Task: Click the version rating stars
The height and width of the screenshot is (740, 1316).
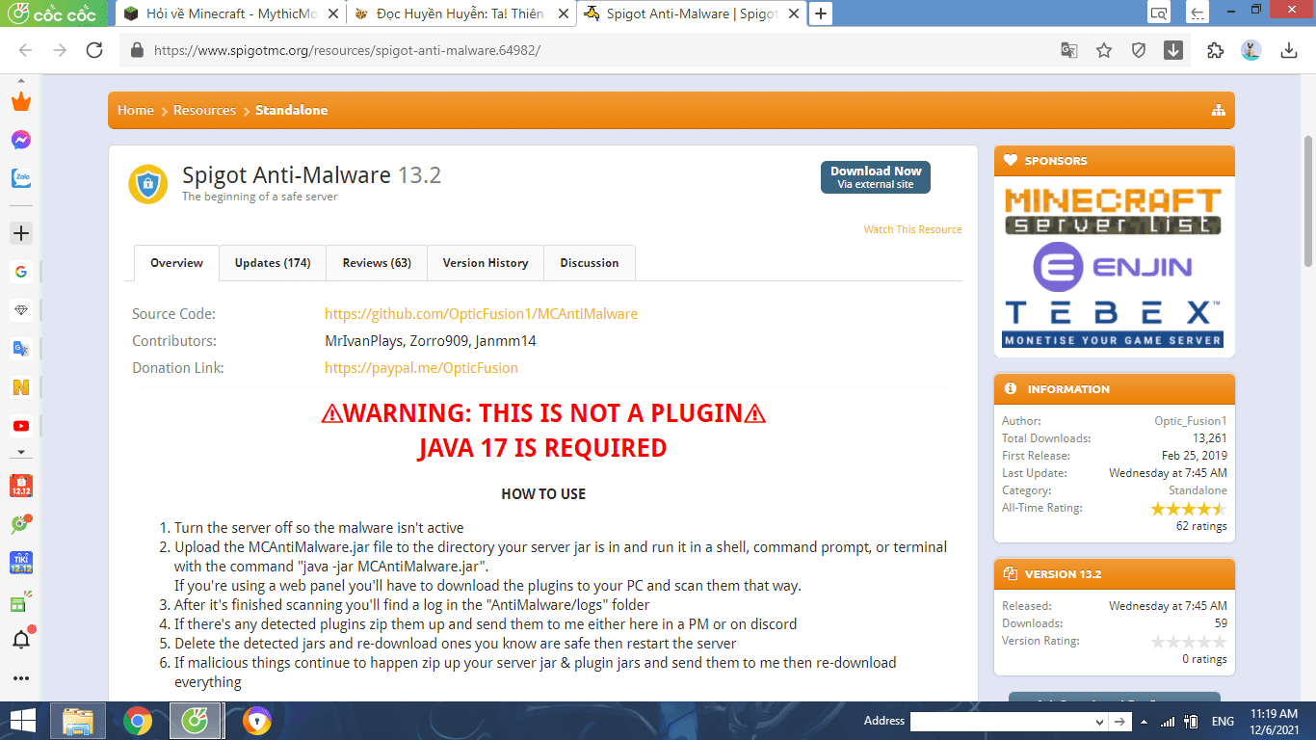Action: (1189, 642)
